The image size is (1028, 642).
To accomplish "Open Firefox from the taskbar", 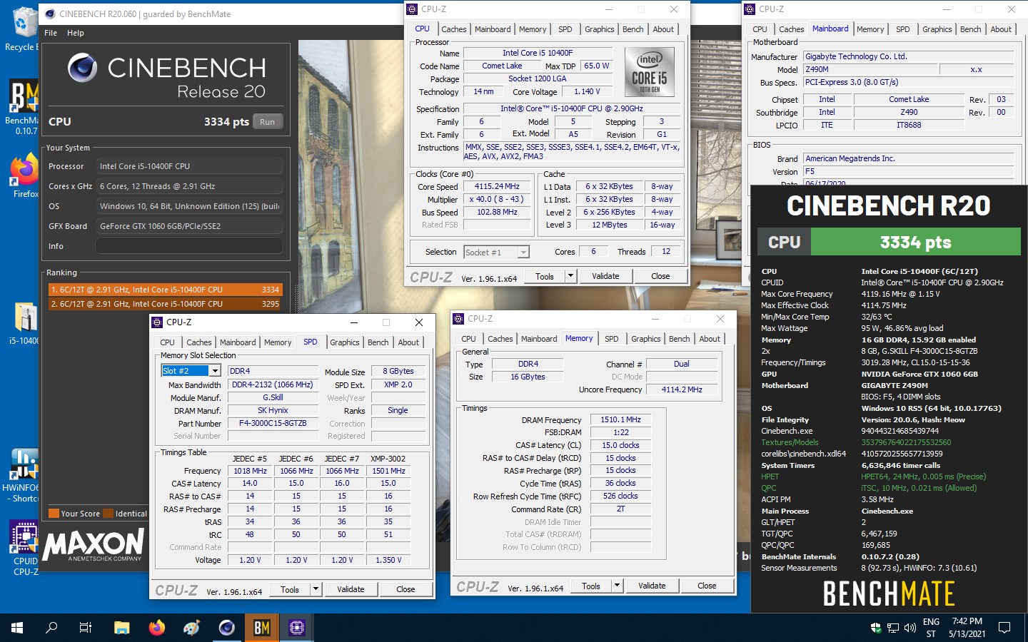I will pos(156,628).
